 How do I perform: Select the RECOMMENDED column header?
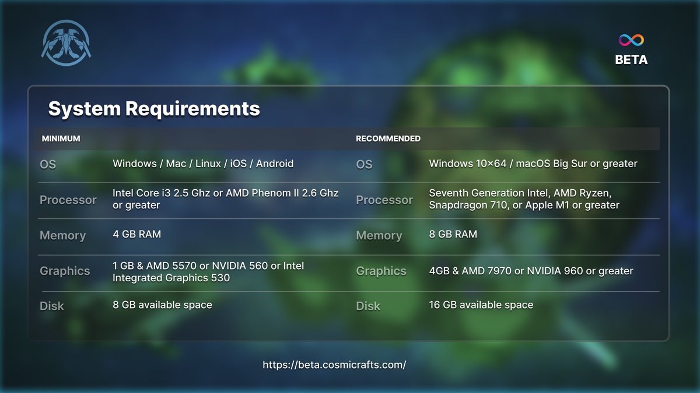388,139
